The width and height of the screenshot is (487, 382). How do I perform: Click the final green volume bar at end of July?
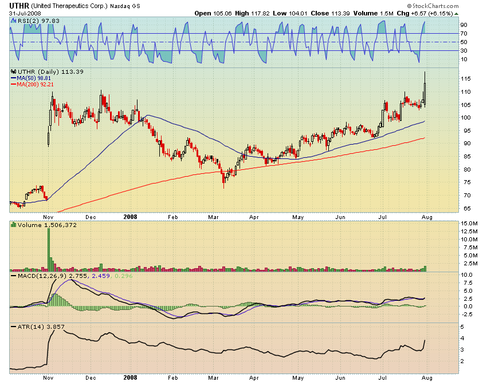pos(425,269)
